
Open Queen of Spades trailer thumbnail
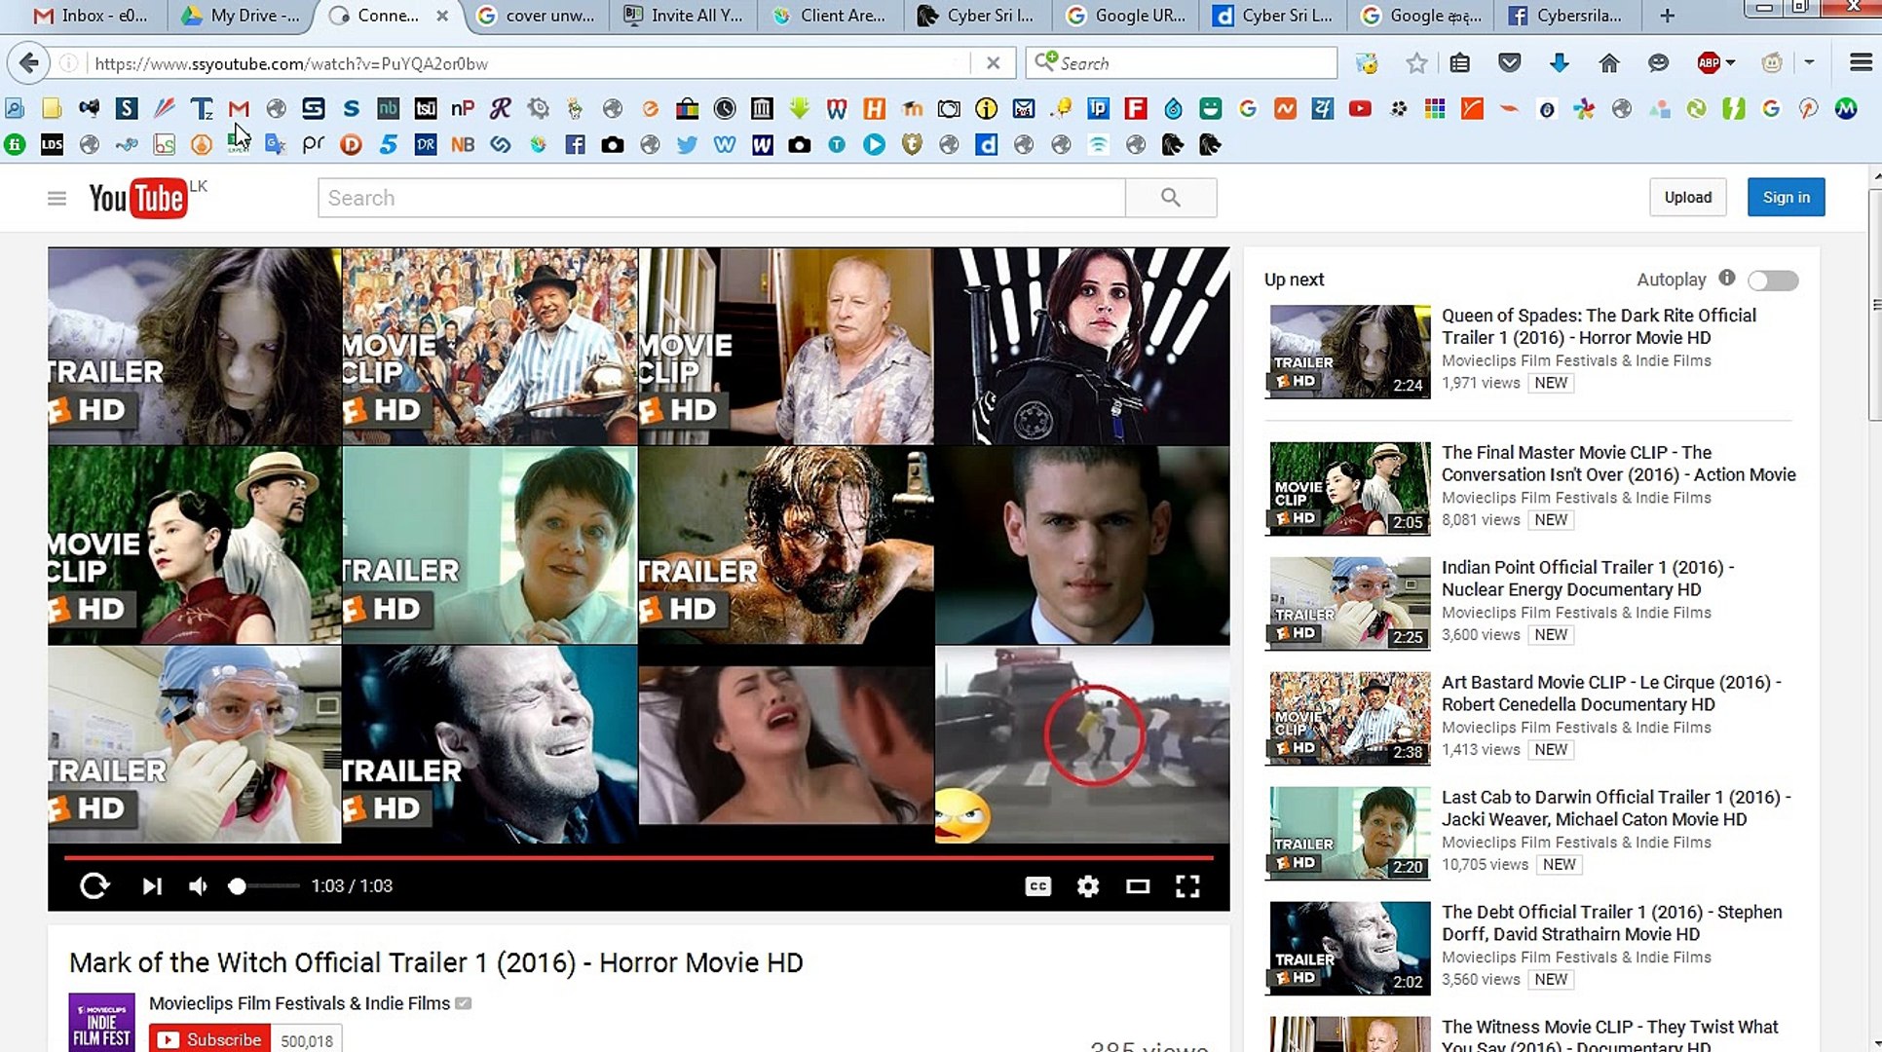[x=1348, y=351]
